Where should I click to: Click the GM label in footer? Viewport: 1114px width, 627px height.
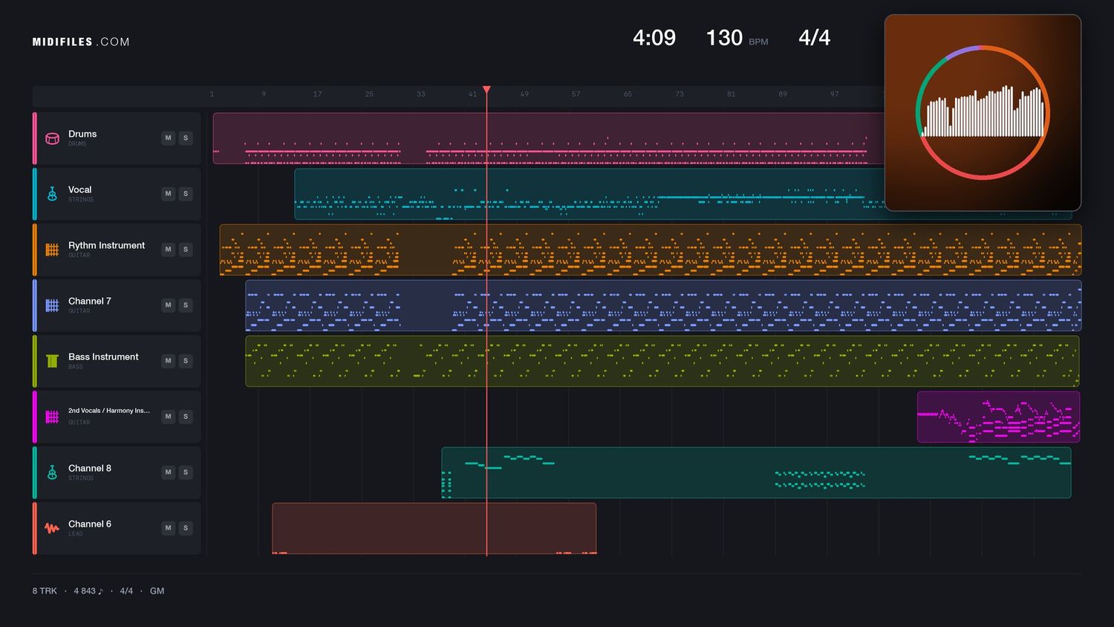tap(157, 591)
